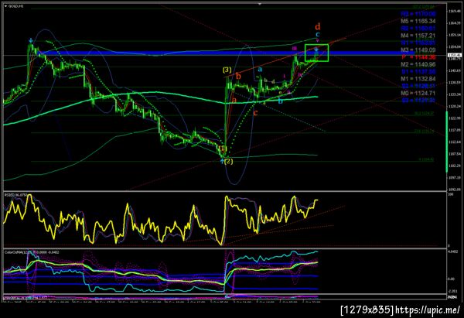Click the red P pivot level label
Image resolution: width=464 pixels, height=318 pixels.
(418, 57)
